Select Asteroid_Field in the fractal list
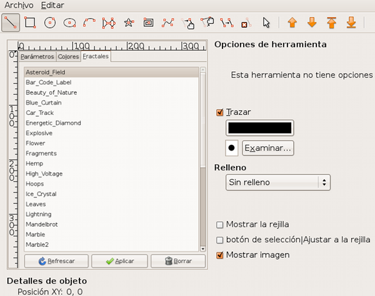The width and height of the screenshot is (375, 296). [x=111, y=72]
